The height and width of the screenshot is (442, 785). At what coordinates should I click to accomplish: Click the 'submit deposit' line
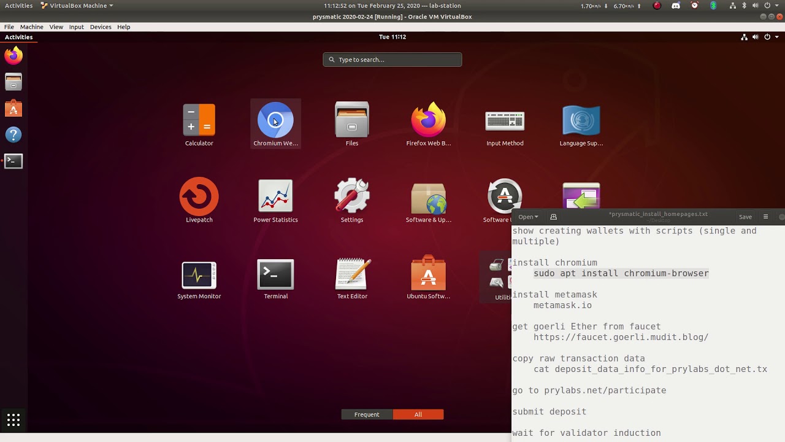tap(549, 411)
